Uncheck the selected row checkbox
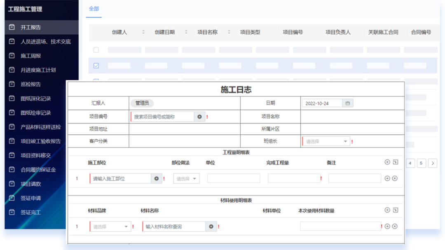 click(x=97, y=65)
